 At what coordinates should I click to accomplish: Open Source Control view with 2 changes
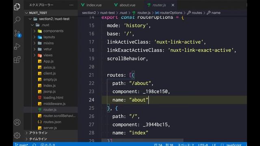click(17, 33)
